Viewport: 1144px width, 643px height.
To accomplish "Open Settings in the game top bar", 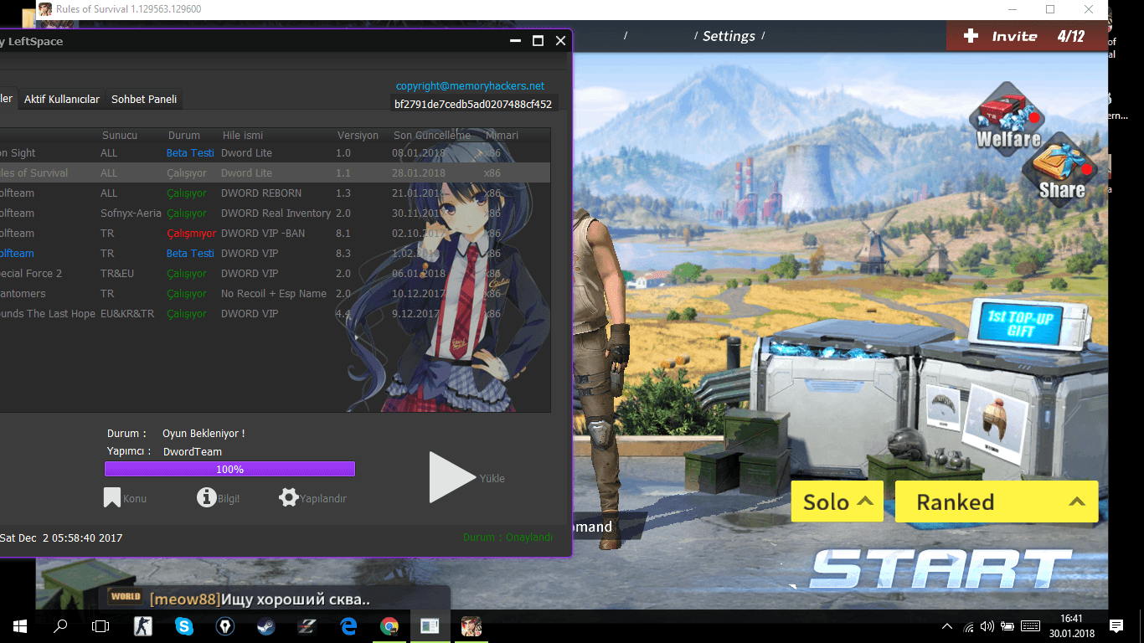I will click(x=729, y=36).
